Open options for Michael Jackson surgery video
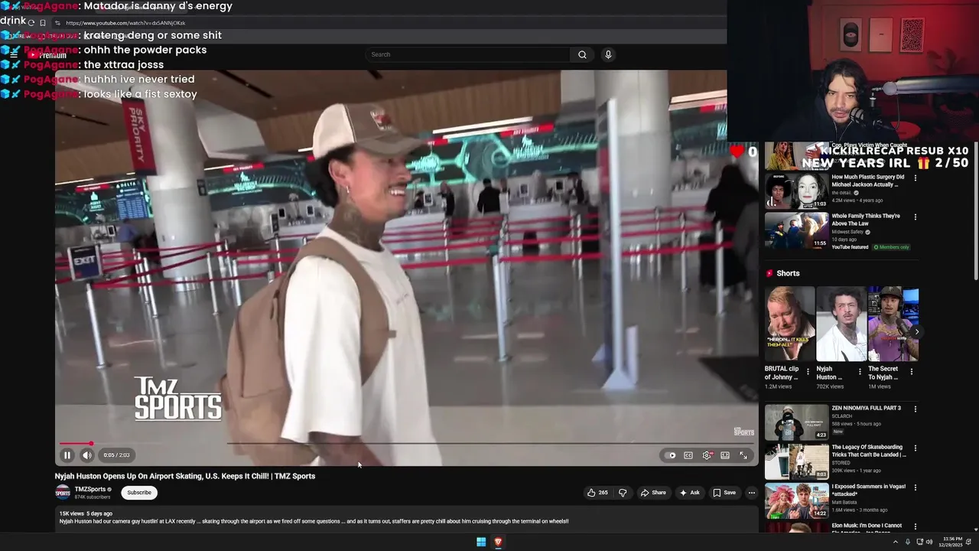The width and height of the screenshot is (979, 551). (x=915, y=178)
